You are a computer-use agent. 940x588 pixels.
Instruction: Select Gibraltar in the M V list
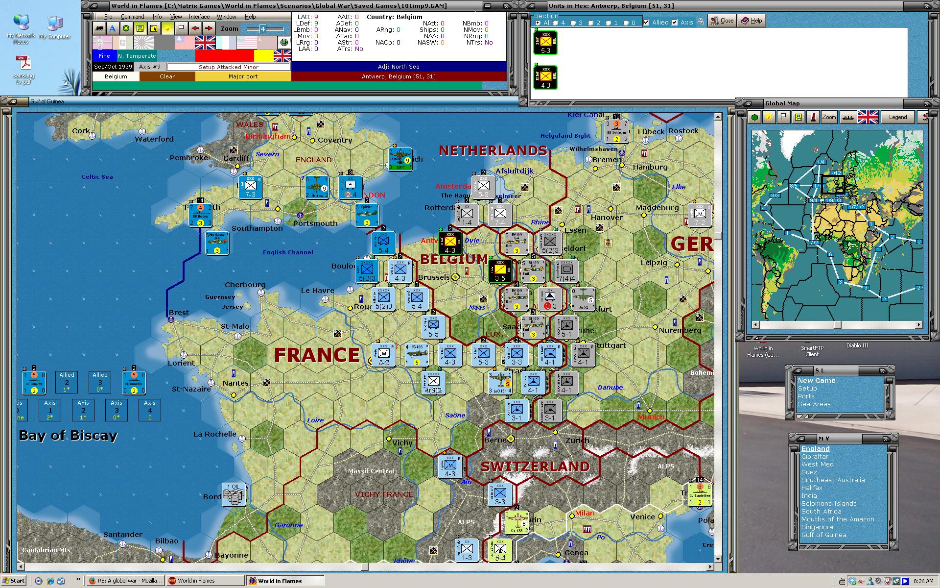click(815, 457)
